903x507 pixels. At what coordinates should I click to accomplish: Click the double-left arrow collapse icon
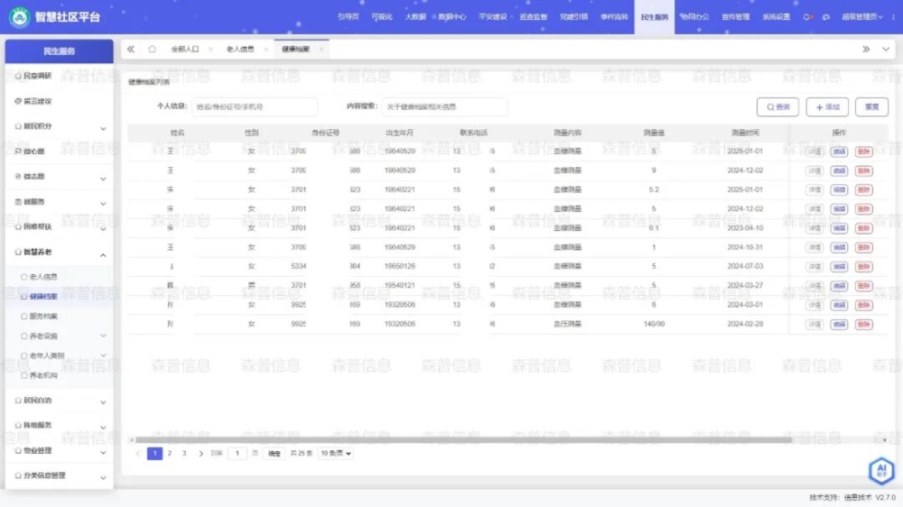[131, 50]
